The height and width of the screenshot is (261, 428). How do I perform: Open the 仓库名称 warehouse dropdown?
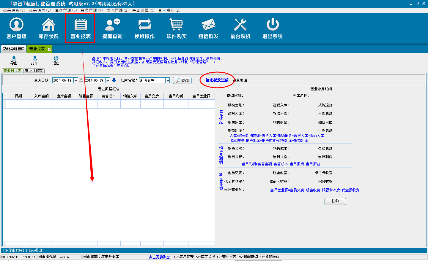(x=168, y=81)
